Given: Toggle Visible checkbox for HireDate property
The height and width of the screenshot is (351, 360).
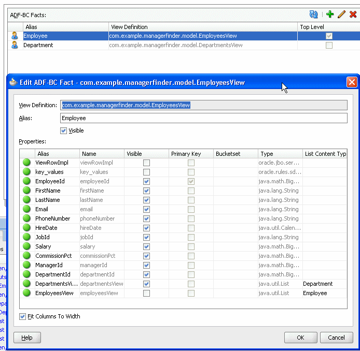Looking at the screenshot, I should point(147,228).
